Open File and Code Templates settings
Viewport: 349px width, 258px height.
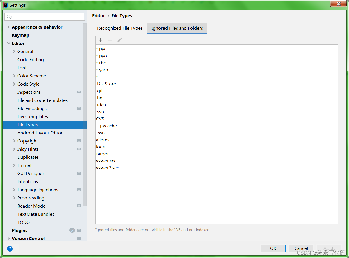click(x=42, y=100)
